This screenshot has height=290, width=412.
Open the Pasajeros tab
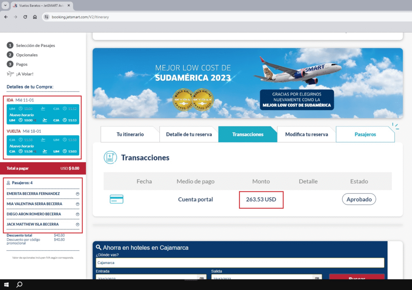click(x=365, y=134)
